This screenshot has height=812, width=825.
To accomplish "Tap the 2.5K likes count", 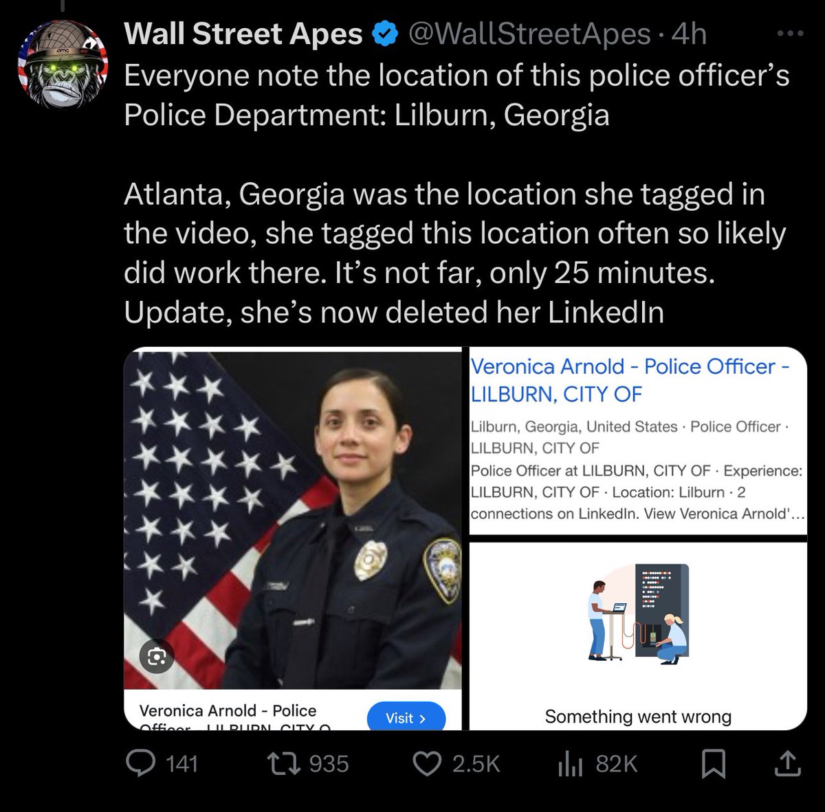I will coord(476,764).
